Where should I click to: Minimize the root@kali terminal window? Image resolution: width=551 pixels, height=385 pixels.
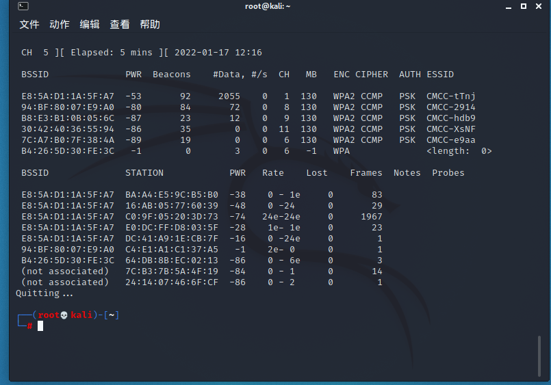[x=509, y=7]
